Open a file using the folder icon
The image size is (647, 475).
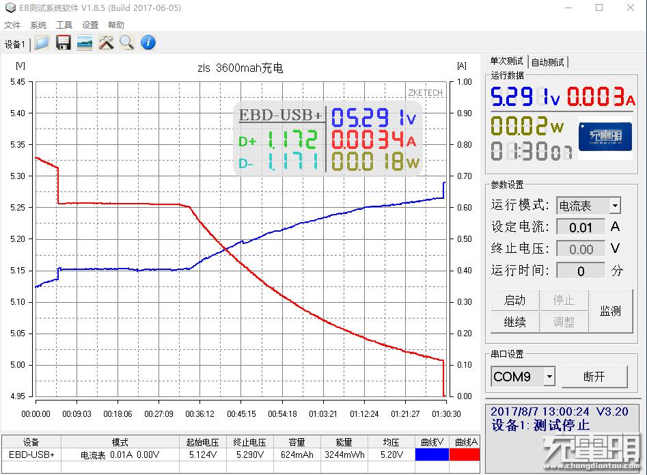click(x=42, y=42)
